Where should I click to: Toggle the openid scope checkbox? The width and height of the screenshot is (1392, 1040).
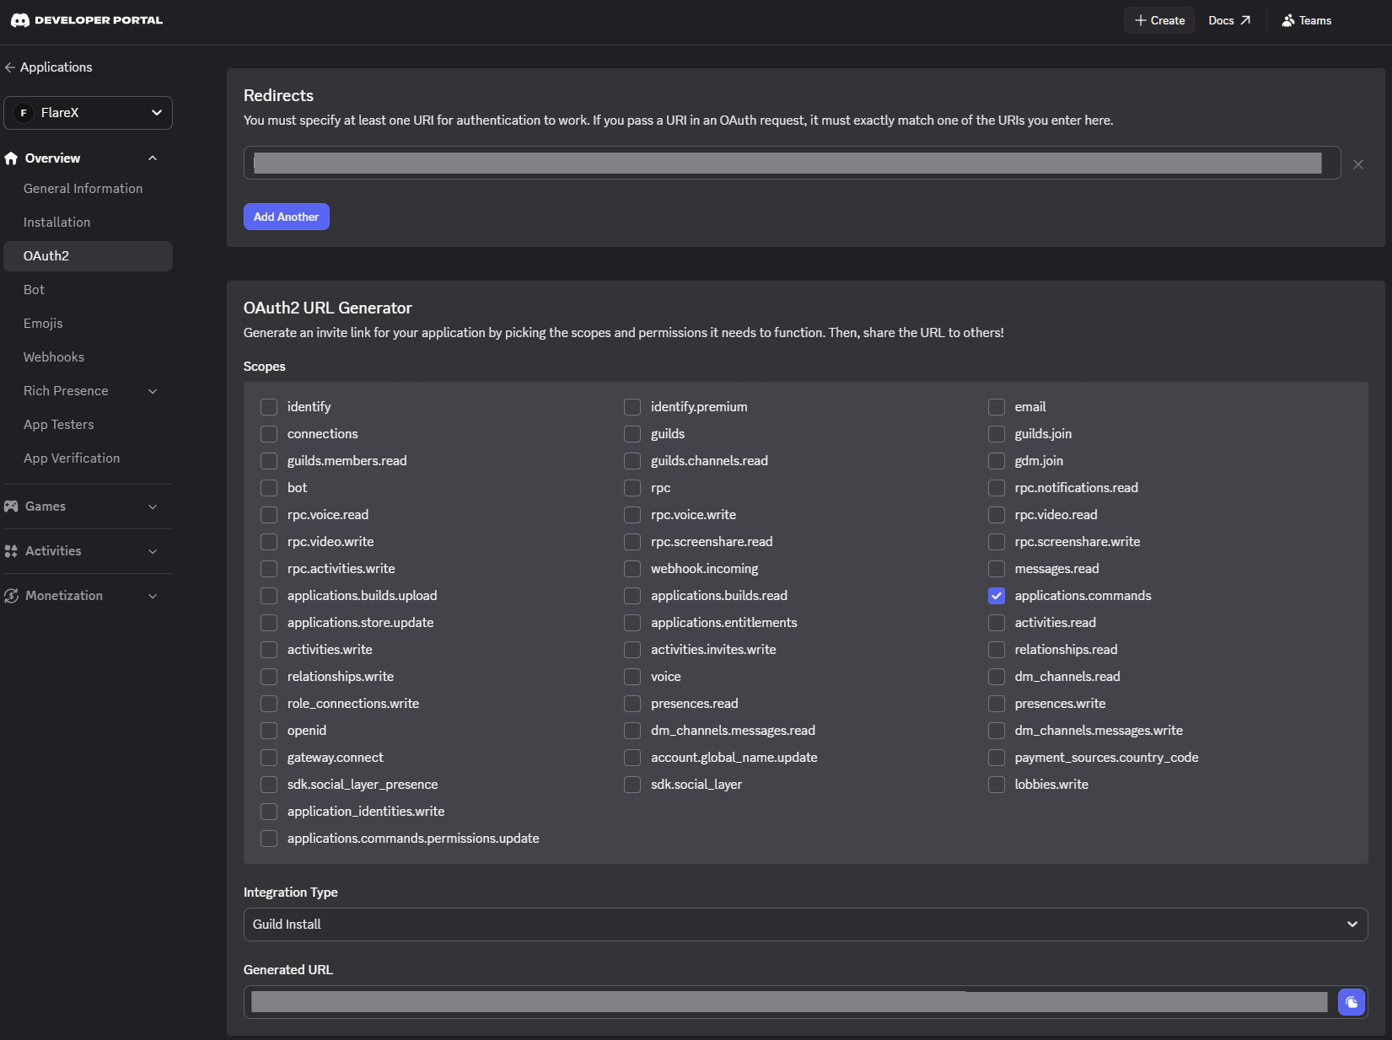[269, 731]
